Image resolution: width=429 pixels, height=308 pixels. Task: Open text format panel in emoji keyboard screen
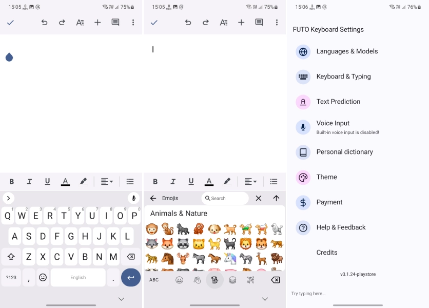click(224, 23)
